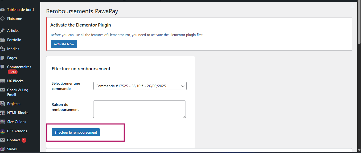Image resolution: width=361 pixels, height=153 pixels.
Task: Click the Contact notification badge 1
Action: coord(24,140)
